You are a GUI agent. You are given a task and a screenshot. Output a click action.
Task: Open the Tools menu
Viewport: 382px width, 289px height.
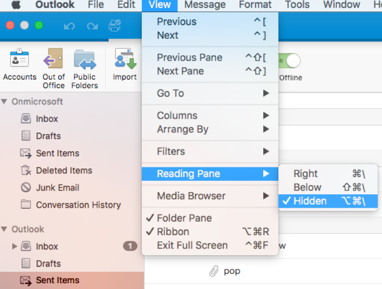297,5
